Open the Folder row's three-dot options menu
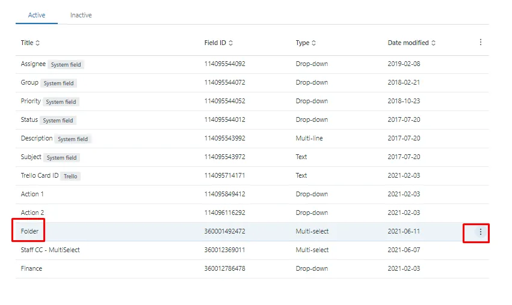Viewport: 512px width, 305px height. 480,232
